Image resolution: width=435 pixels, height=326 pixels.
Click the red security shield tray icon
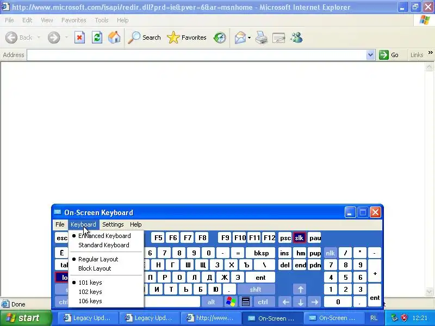[405, 318]
